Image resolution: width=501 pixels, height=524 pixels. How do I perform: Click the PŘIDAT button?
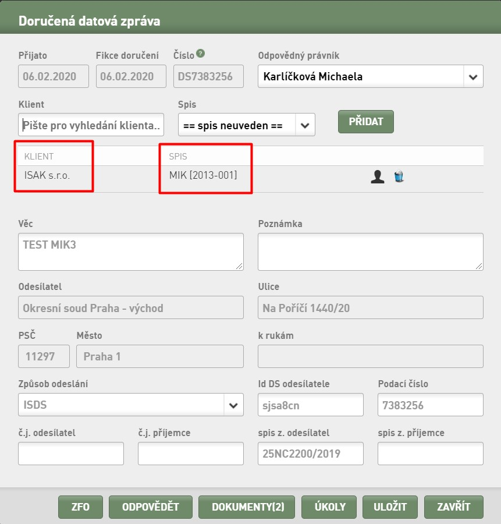tap(366, 122)
